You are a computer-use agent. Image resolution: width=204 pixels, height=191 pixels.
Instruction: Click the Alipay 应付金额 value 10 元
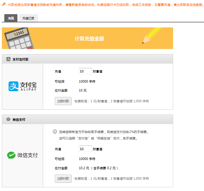coord(83,90)
